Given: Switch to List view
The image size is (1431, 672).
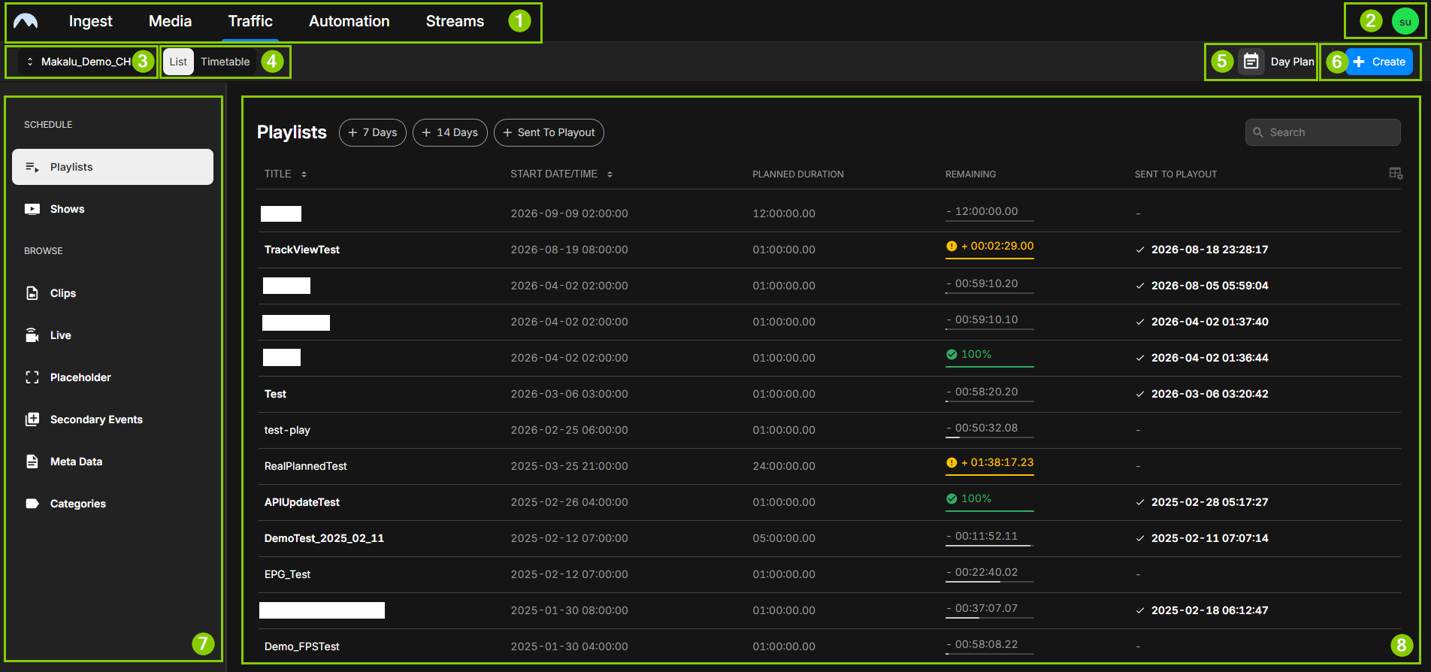Looking at the screenshot, I should pos(178,62).
